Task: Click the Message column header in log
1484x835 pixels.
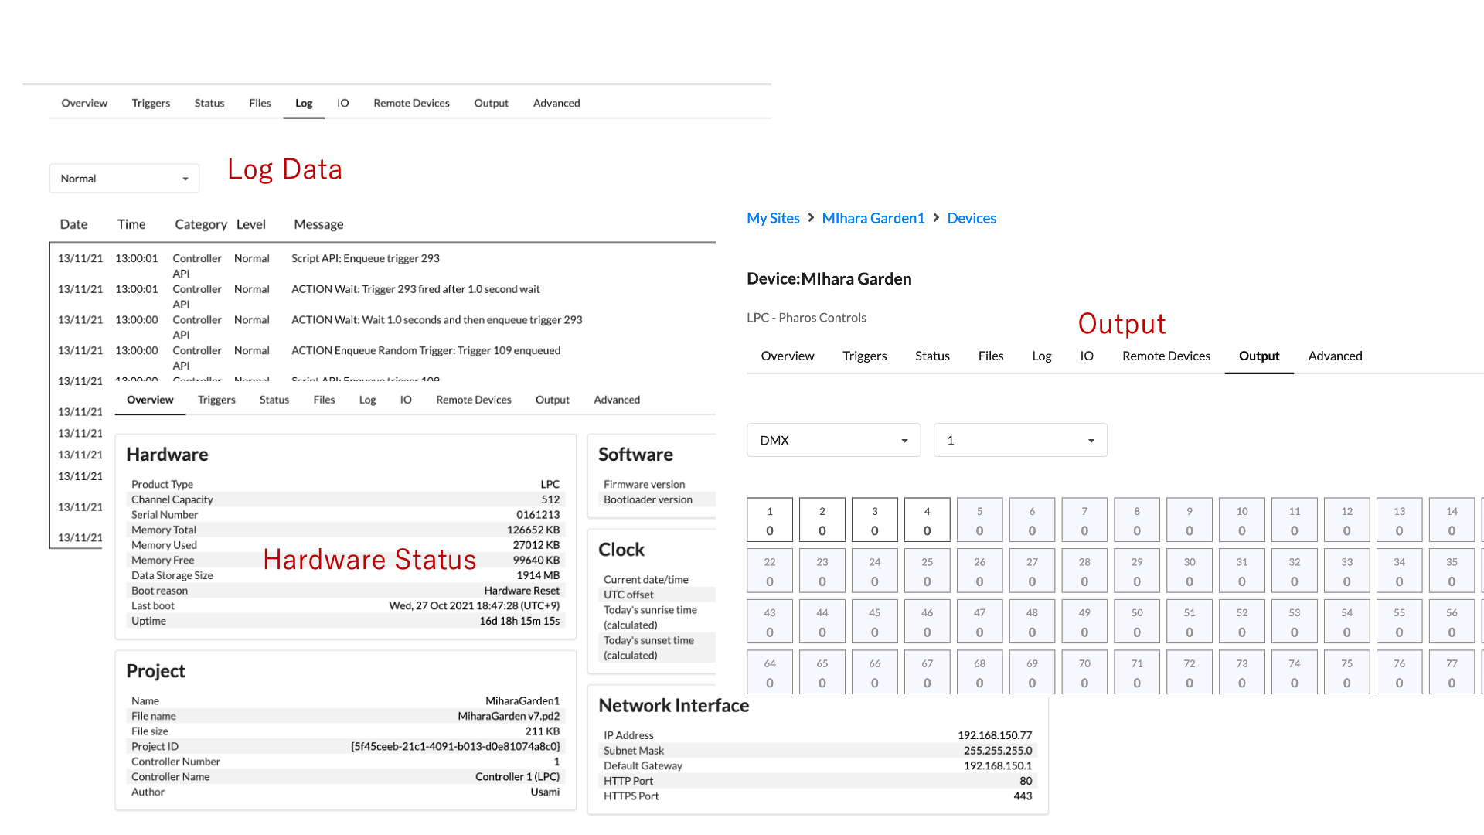Action: 318,224
